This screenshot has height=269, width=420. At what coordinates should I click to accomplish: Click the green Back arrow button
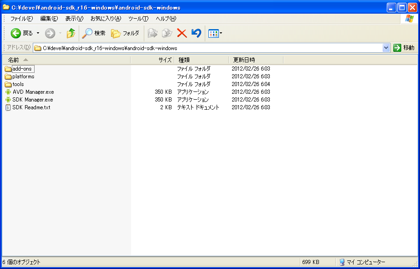click(x=15, y=33)
